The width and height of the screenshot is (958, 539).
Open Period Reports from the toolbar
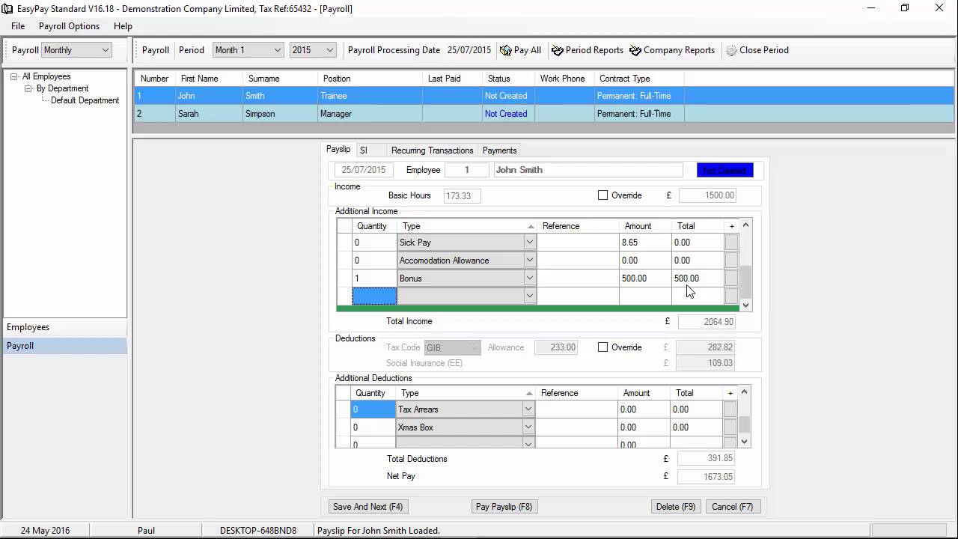(588, 50)
